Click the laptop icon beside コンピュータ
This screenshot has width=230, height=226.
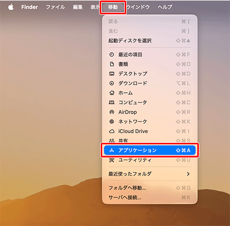tap(111, 103)
